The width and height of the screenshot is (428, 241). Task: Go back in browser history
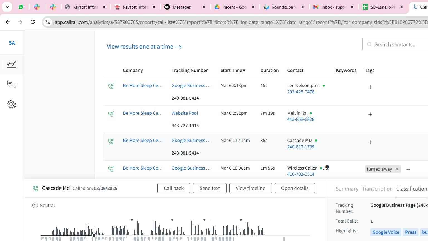click(8, 22)
